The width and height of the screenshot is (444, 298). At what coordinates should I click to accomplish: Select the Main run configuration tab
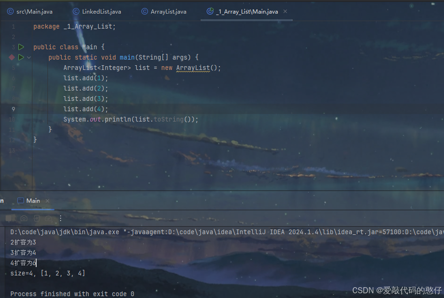coord(33,201)
